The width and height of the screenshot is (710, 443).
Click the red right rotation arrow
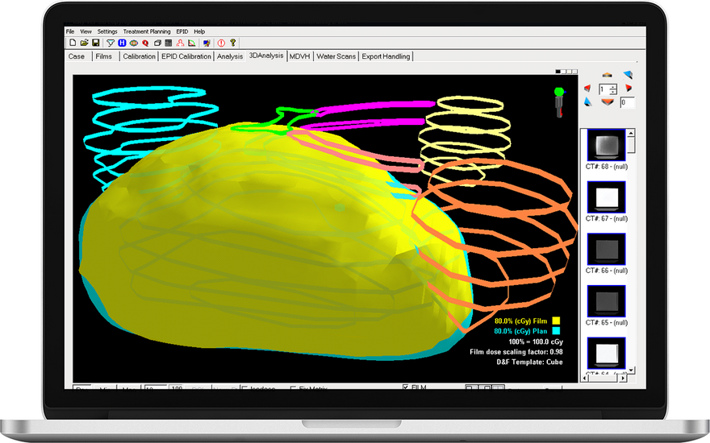[628, 88]
